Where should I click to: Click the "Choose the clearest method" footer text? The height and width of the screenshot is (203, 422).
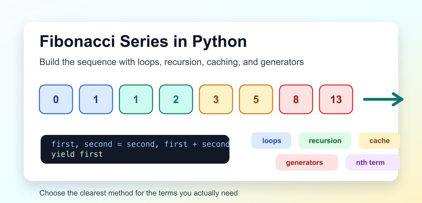tap(139, 193)
